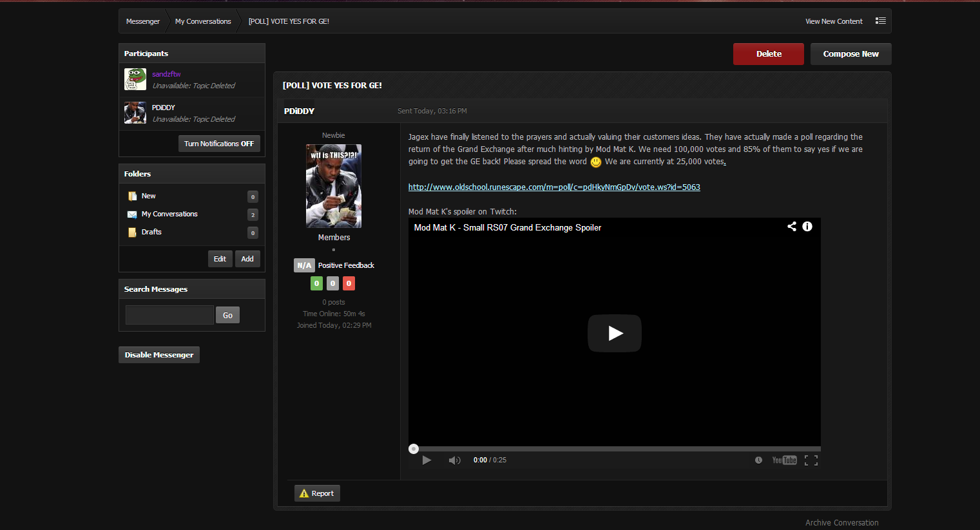Compose a new message
980x530 pixels.
851,54
